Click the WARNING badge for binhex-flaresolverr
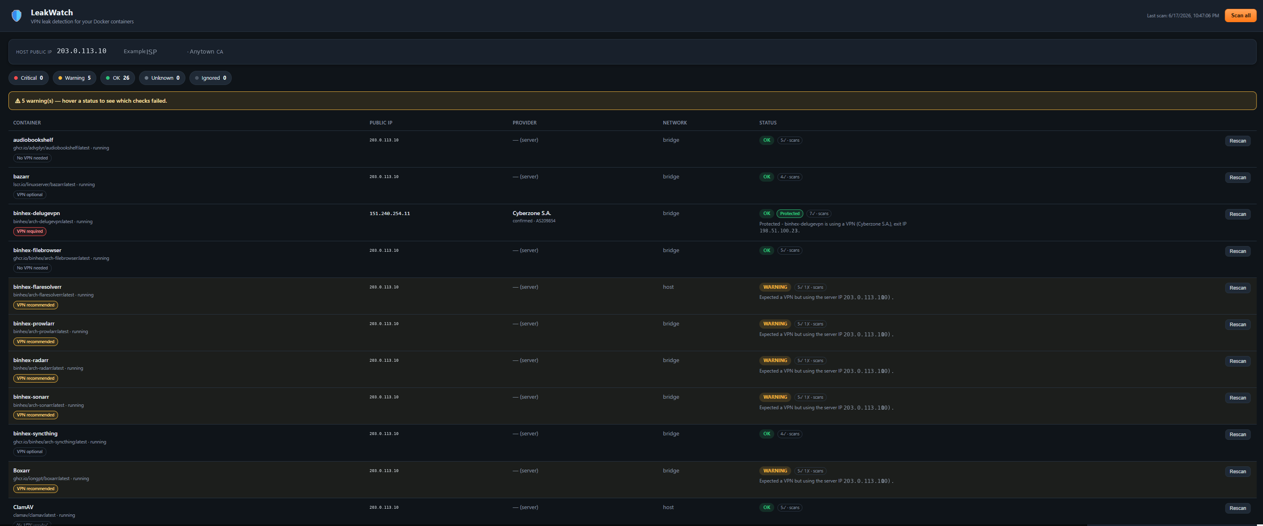This screenshot has height=526, width=1263. pyautogui.click(x=775, y=287)
